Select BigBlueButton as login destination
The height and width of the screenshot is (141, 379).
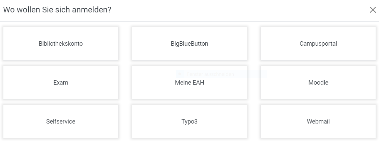pos(189,44)
